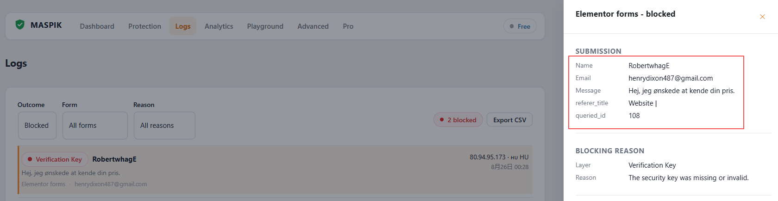Image resolution: width=778 pixels, height=201 pixels.
Task: Open the Playground tab
Action: click(265, 26)
